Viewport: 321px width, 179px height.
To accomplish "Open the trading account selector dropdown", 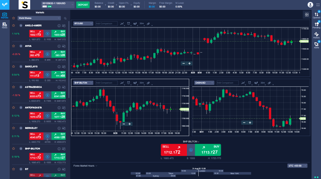I will (x=58, y=5).
